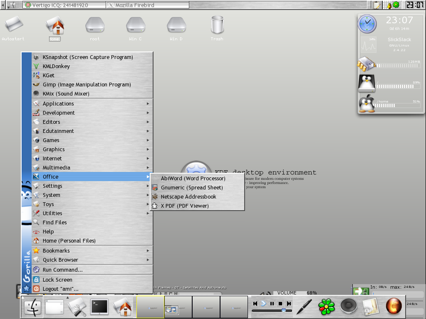Viewport: 426px width, 319px height.
Task: Expand the Development submenu
Action: tap(92, 113)
